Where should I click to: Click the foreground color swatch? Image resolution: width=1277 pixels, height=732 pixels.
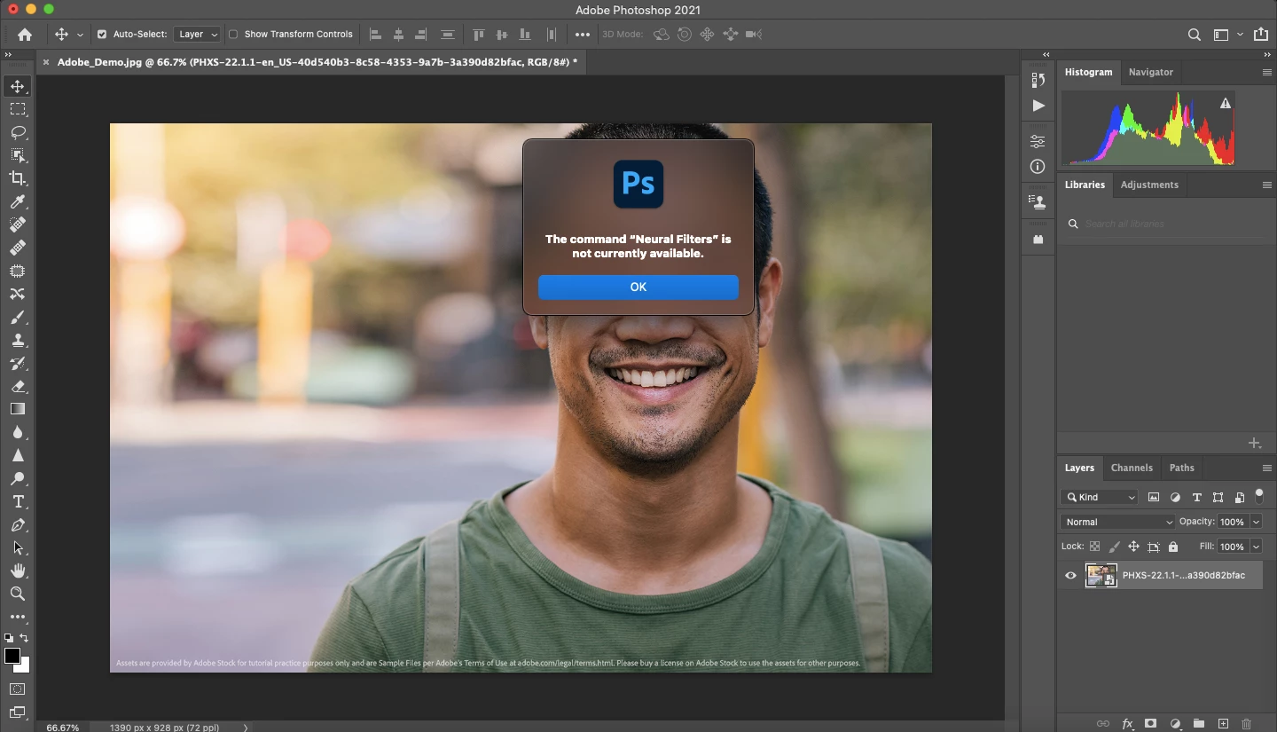coord(12,656)
